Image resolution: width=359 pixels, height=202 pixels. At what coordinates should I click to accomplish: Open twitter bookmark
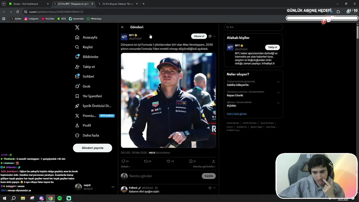coord(16,19)
